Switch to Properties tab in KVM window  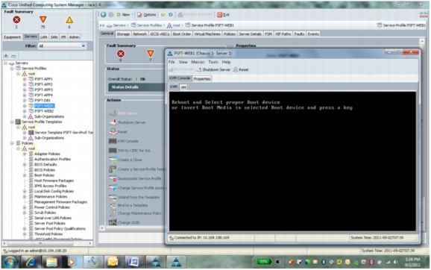[x=202, y=79]
